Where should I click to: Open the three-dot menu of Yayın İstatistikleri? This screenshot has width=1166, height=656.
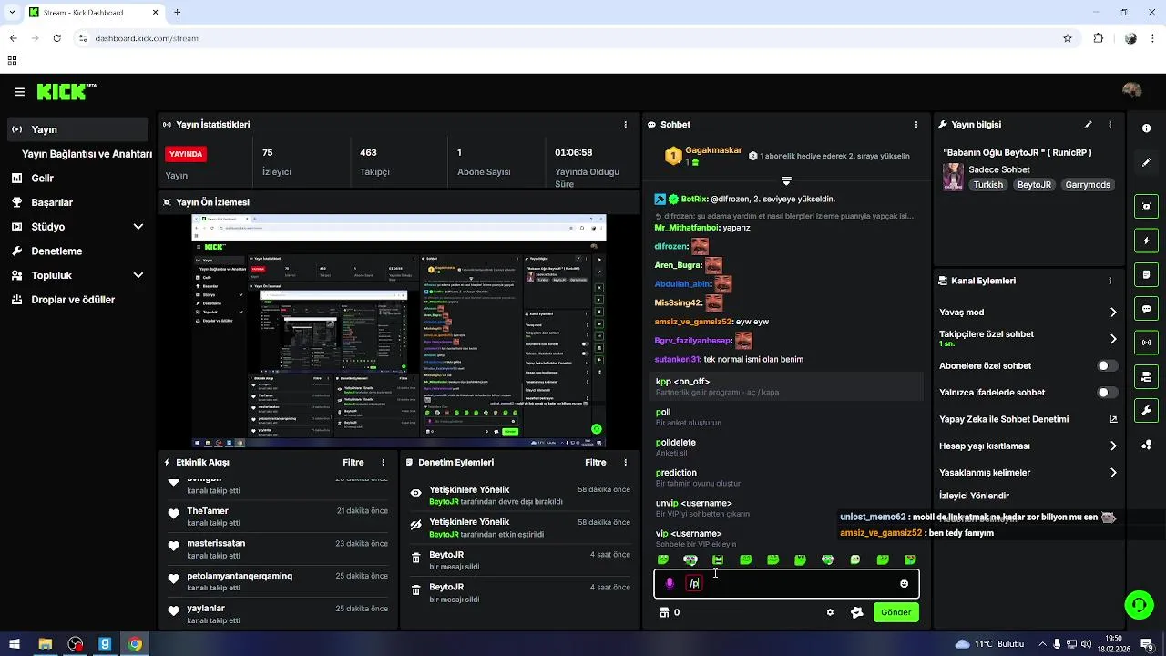pos(625,125)
